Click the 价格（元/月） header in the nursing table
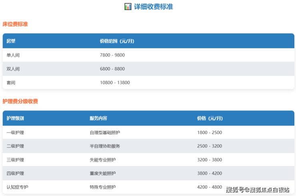Image resolution: width=296 pixels, height=196 pixels. click(x=210, y=118)
